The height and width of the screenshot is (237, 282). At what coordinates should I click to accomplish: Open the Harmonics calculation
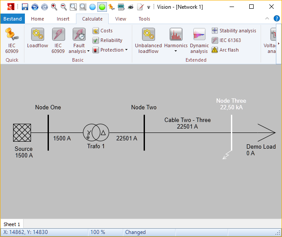176,38
